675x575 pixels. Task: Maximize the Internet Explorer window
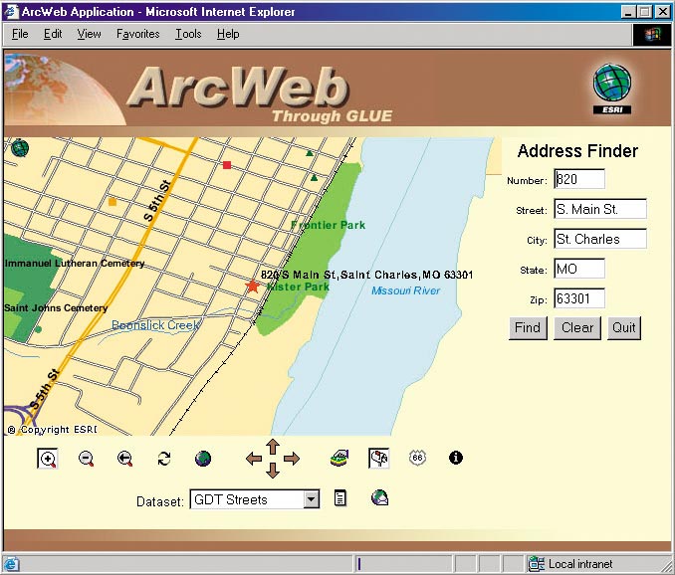645,12
